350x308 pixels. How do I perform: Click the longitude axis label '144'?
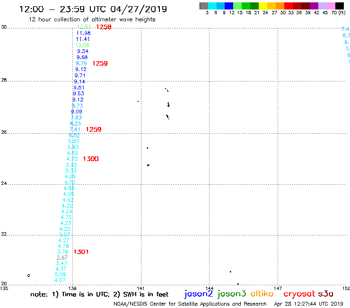coord(210,288)
